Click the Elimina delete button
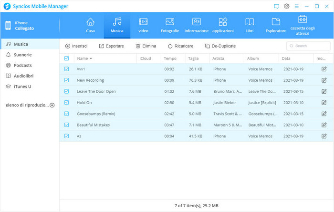Viewport: 334px width, 212px height. click(146, 46)
